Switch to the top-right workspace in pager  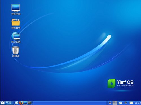(x=116, y=102)
